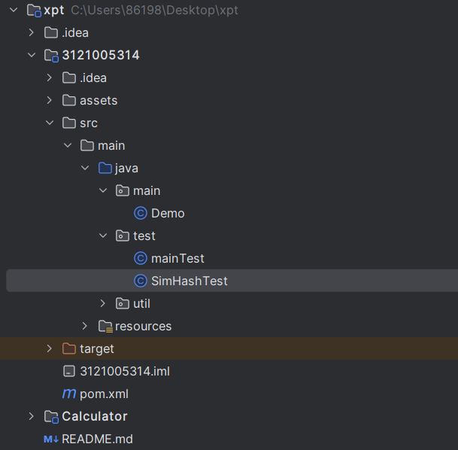Click the 3121005314.iml file icon

(69, 371)
